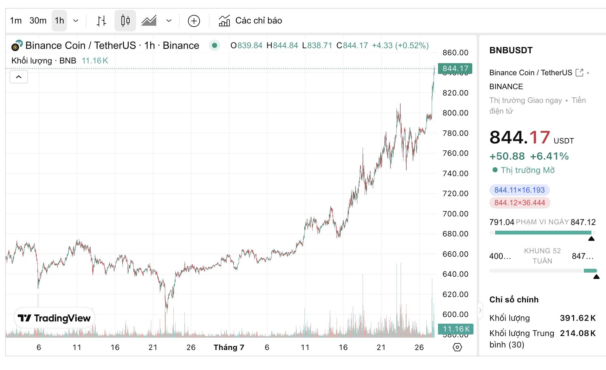Select the 1m timeframe
The width and height of the screenshot is (606, 370).
(x=16, y=21)
